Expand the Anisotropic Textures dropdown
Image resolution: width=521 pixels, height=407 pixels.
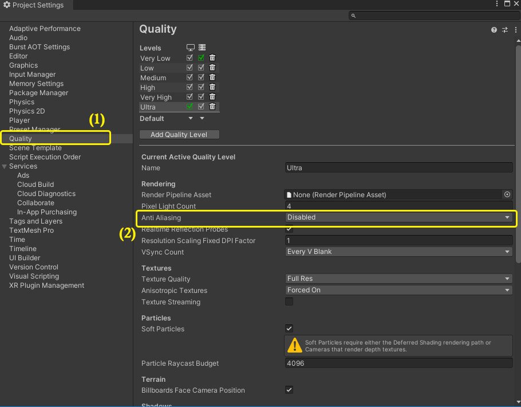pos(398,290)
